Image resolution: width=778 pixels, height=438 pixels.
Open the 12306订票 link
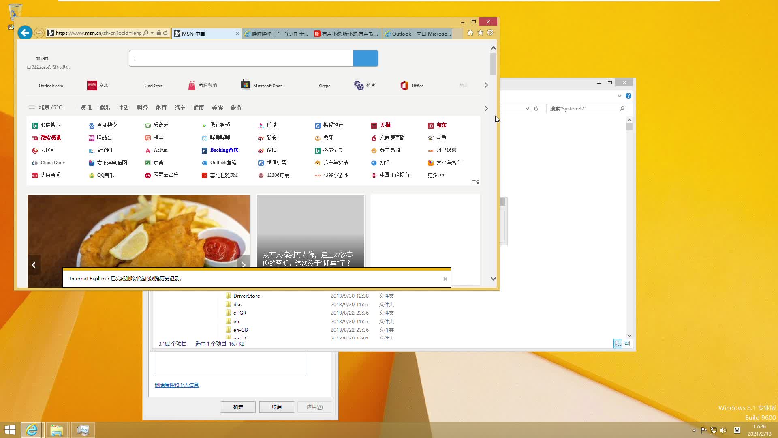click(274, 176)
